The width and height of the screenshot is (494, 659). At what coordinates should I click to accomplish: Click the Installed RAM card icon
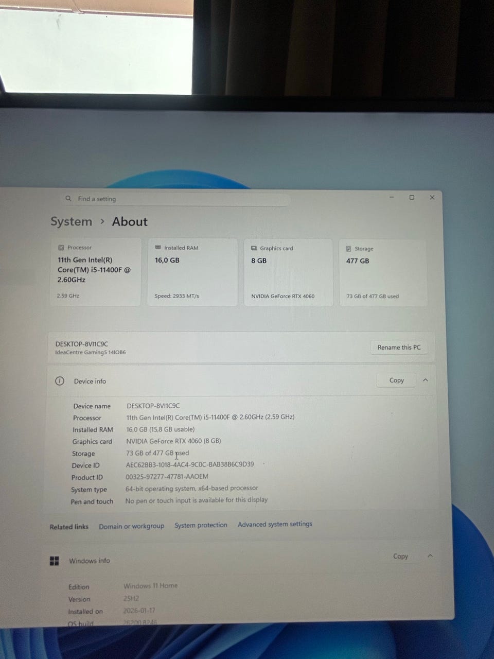(x=158, y=248)
